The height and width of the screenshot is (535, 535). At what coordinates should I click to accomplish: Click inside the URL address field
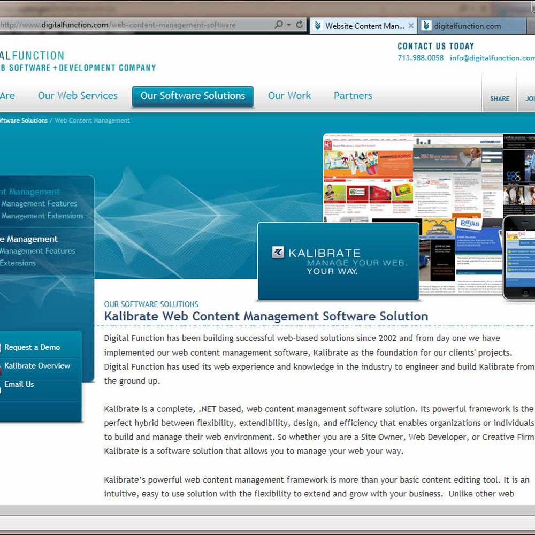[134, 25]
